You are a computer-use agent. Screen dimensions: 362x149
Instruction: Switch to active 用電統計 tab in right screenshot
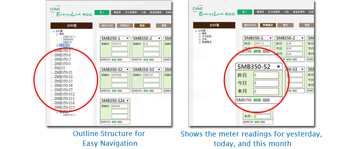(268, 25)
